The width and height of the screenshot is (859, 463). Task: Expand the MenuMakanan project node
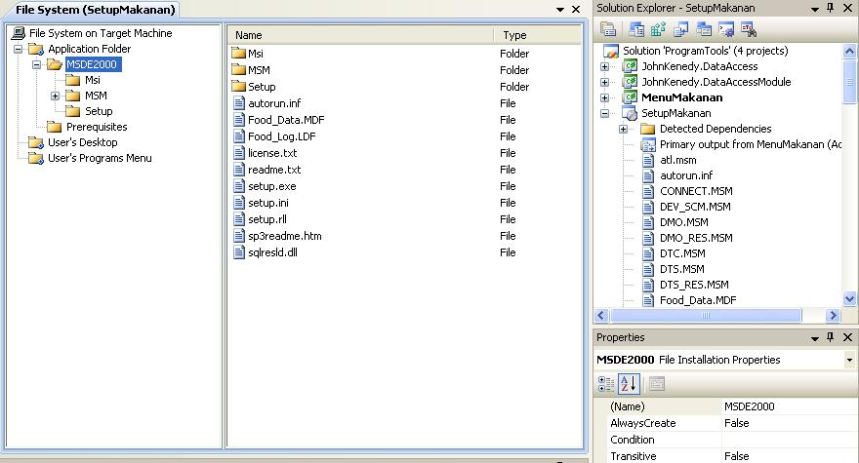tap(605, 98)
